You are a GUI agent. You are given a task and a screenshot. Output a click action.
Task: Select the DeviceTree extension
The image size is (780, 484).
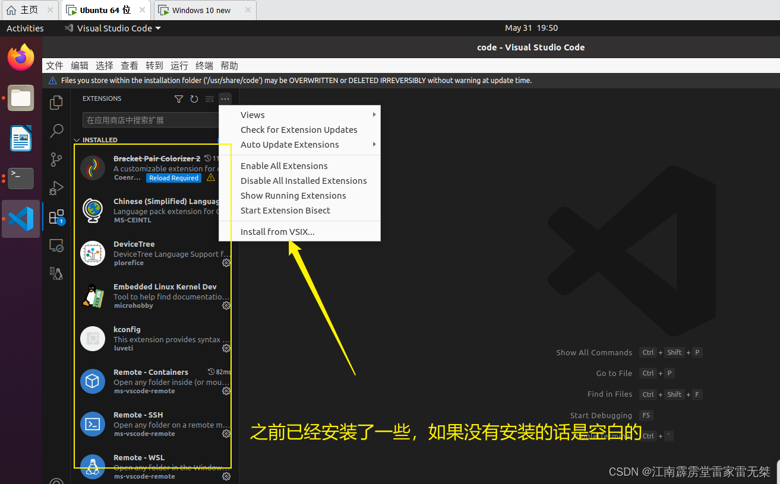pos(154,253)
